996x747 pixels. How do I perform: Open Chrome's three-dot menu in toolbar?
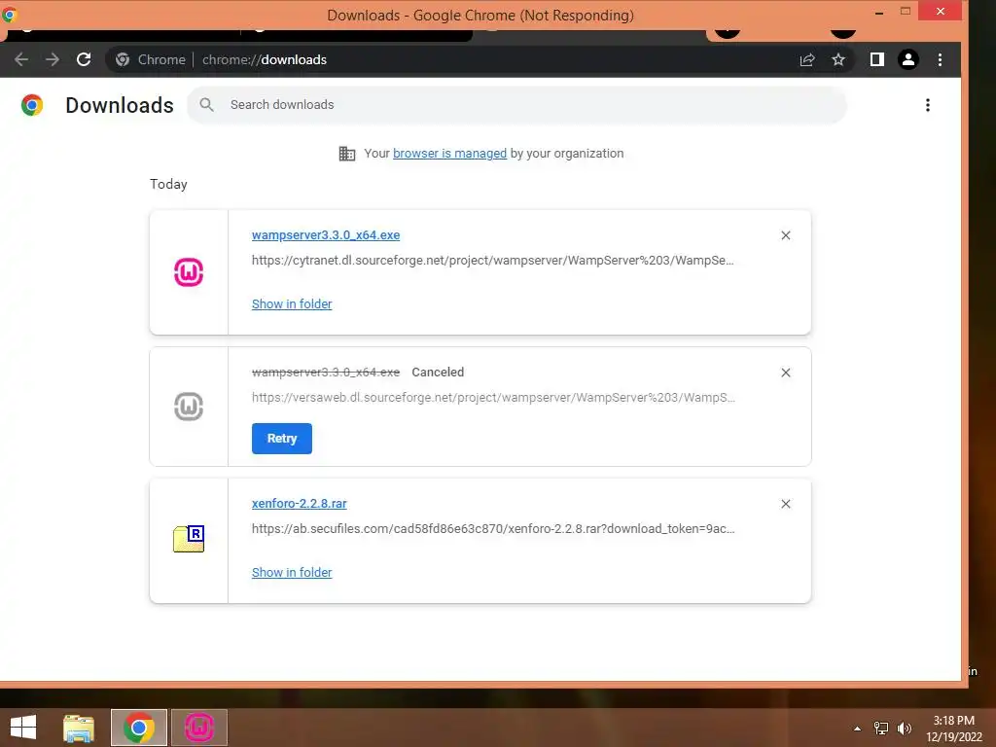coord(941,59)
